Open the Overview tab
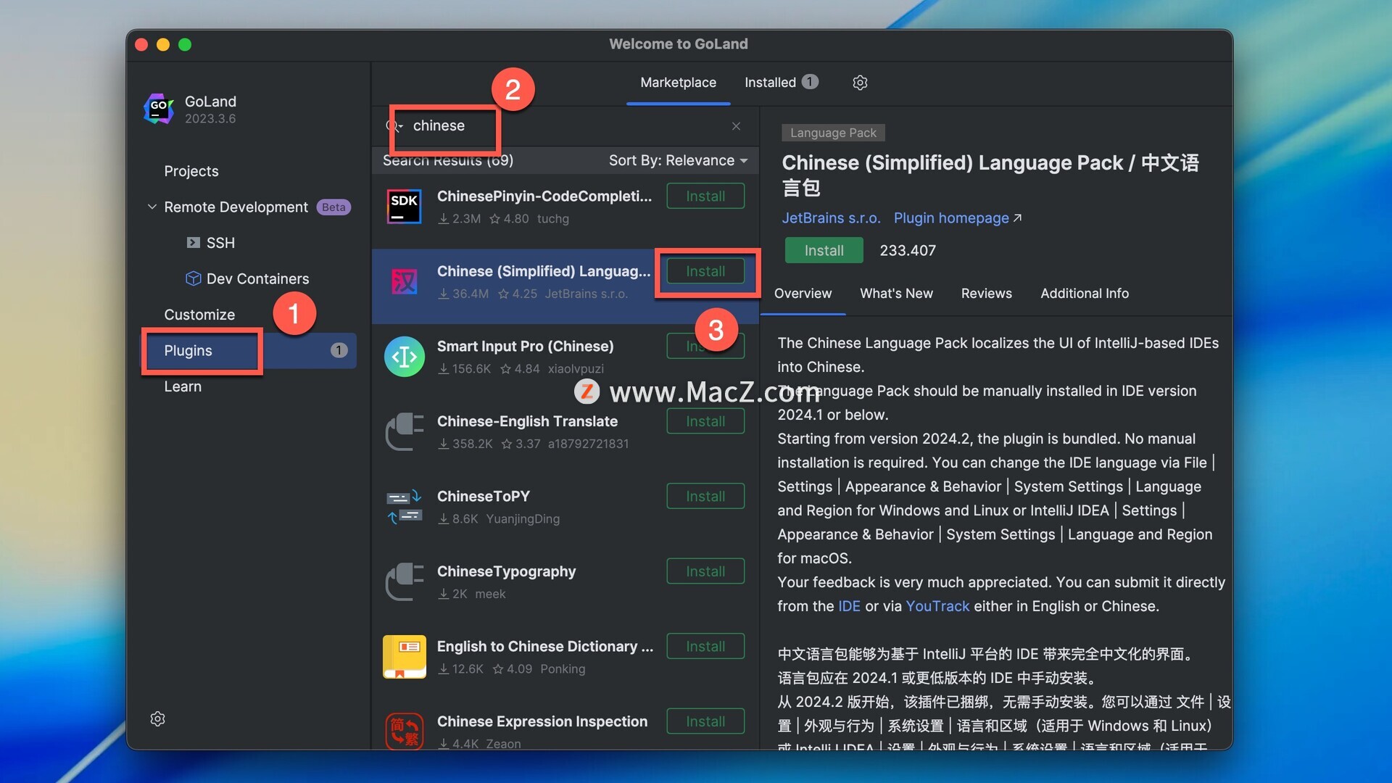This screenshot has height=783, width=1392. click(x=803, y=294)
